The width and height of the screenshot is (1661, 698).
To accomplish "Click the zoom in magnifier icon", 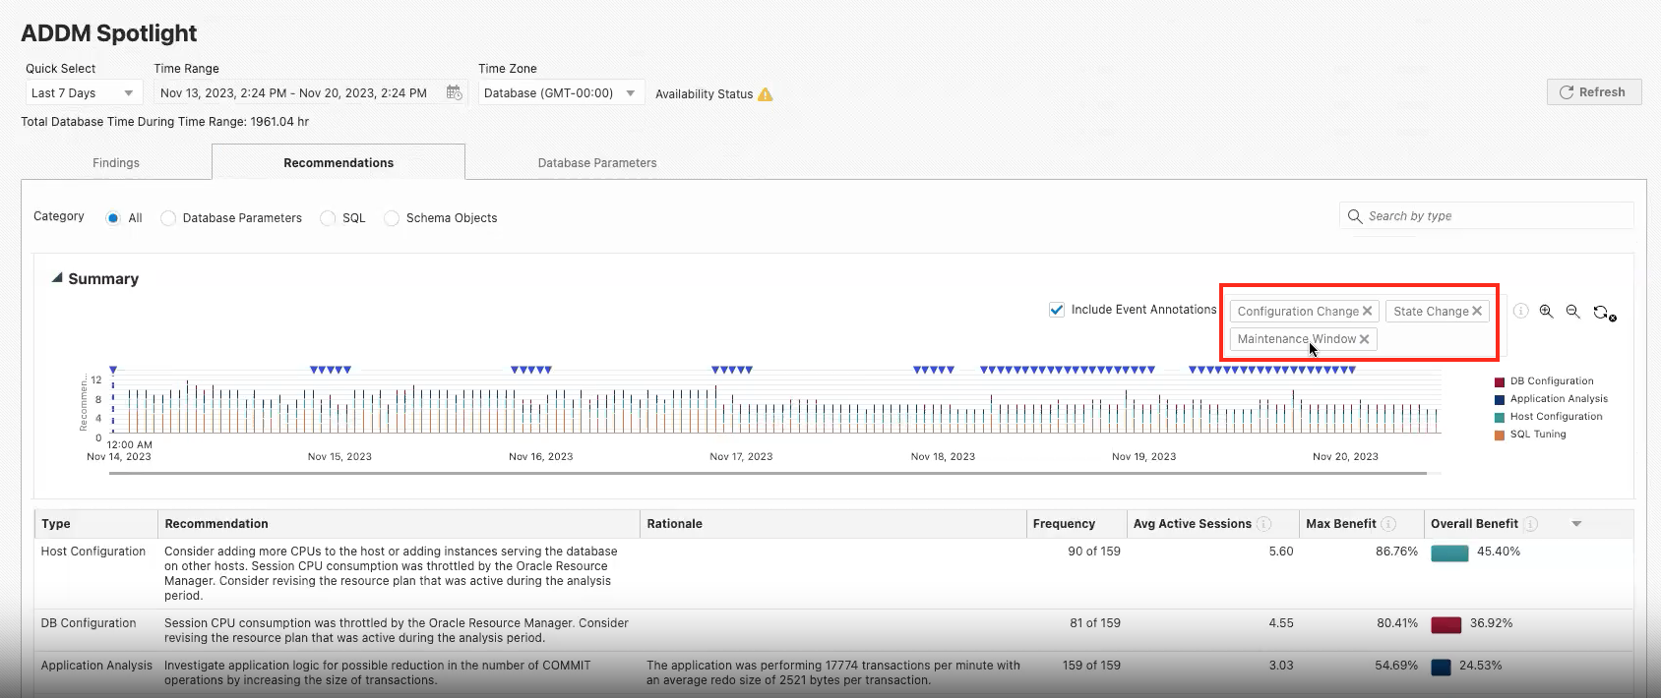I will (x=1546, y=312).
